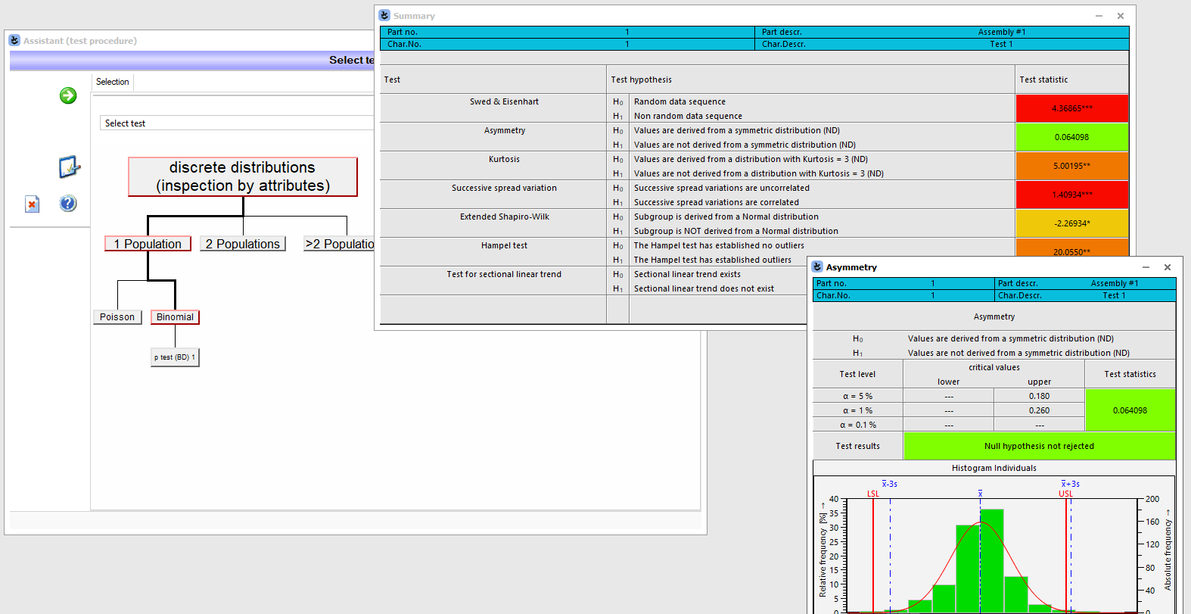Click the Summary window title bar icon

coord(384,15)
